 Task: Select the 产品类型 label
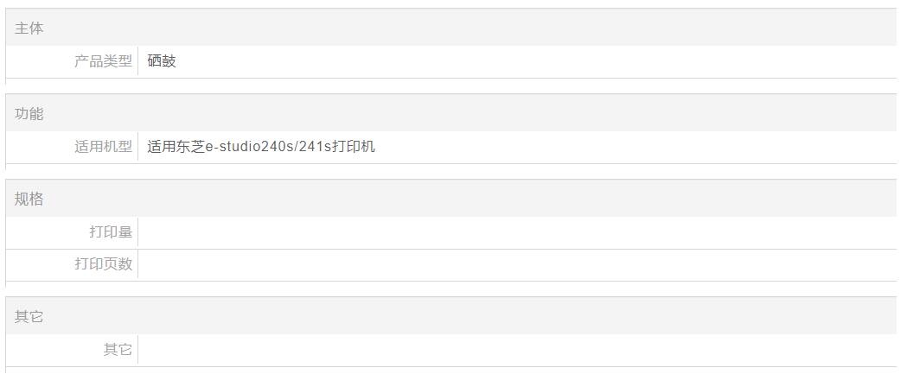103,61
